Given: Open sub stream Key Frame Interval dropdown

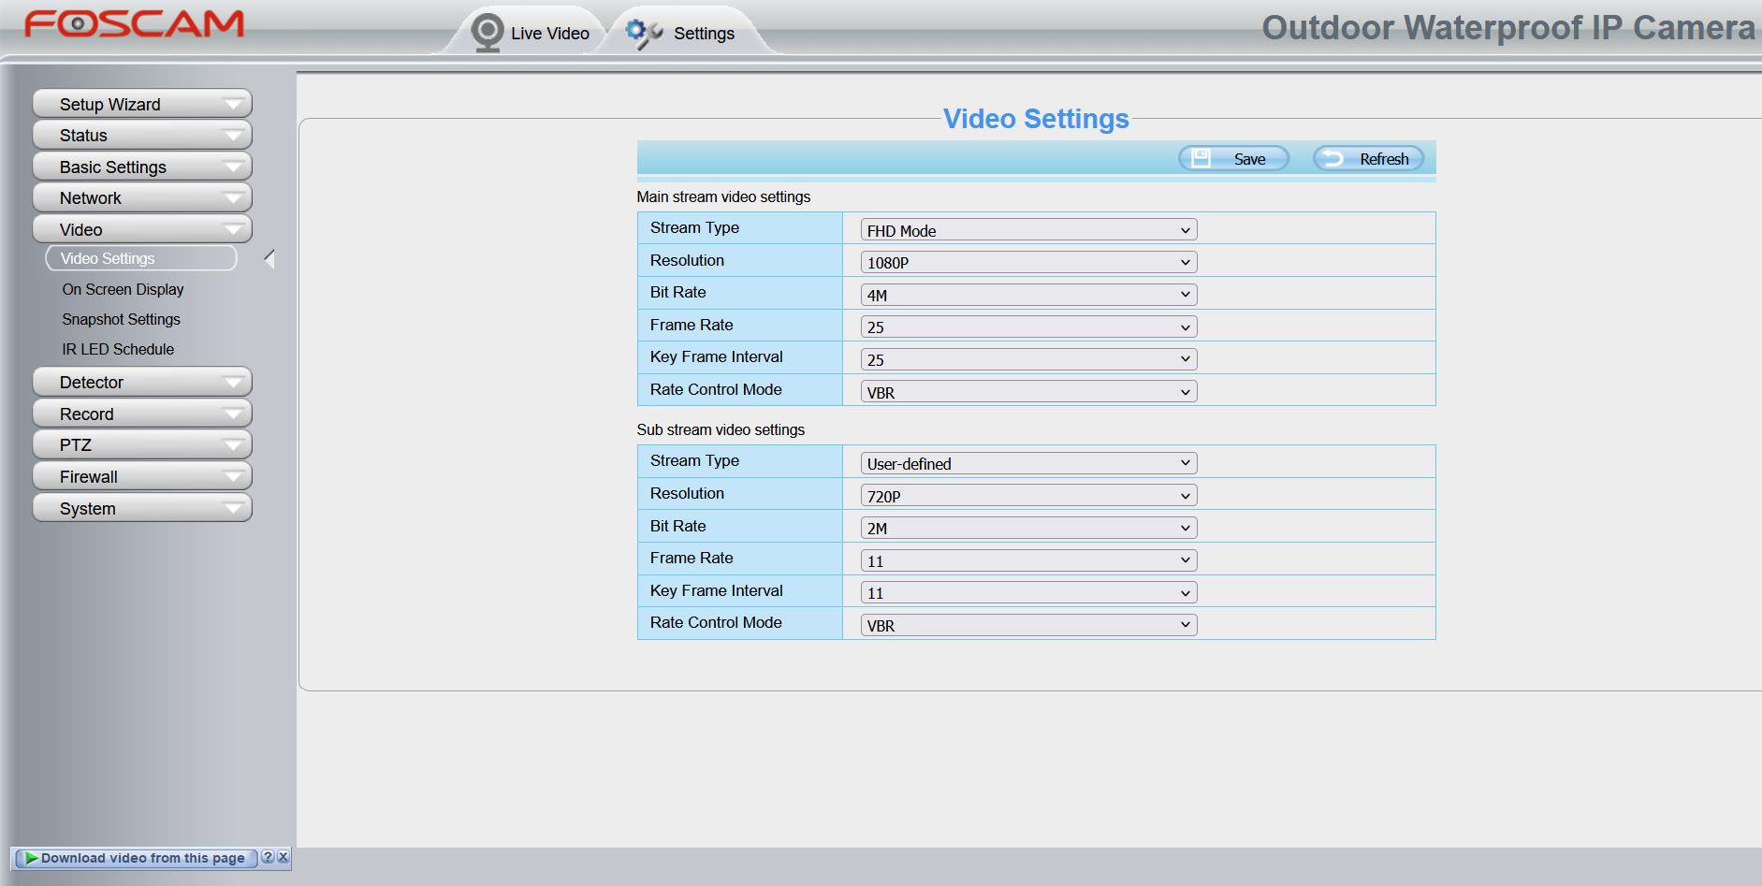Looking at the screenshot, I should click(x=1028, y=592).
